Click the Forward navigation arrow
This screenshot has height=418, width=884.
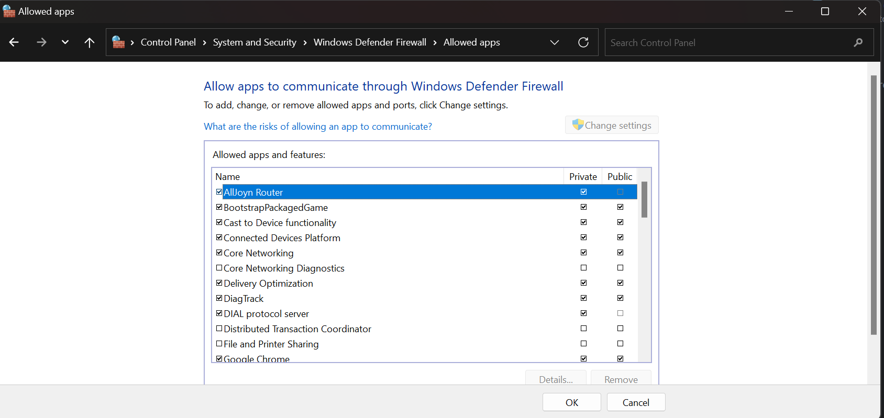(41, 42)
